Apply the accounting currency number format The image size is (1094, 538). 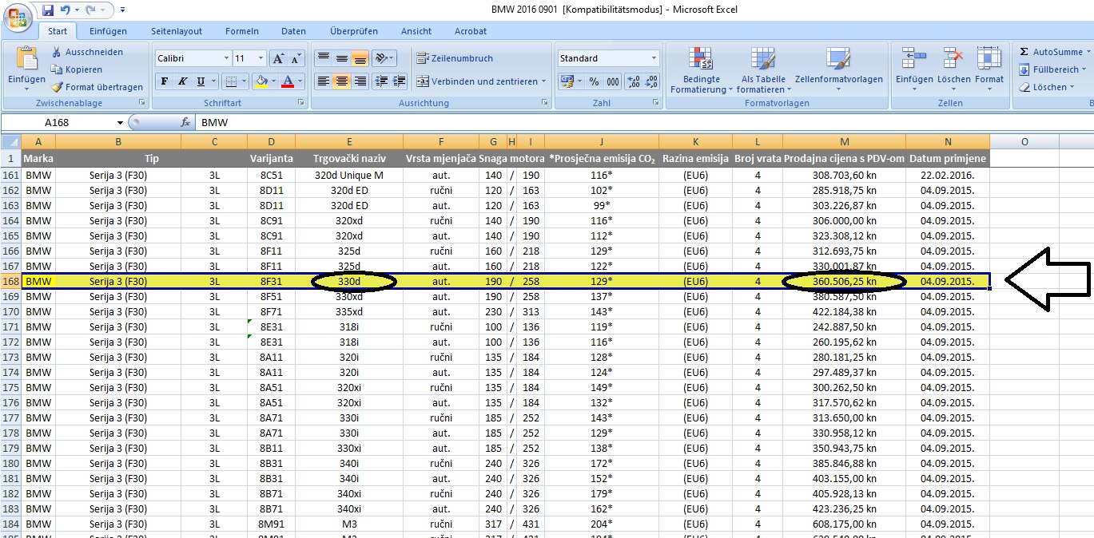[567, 81]
